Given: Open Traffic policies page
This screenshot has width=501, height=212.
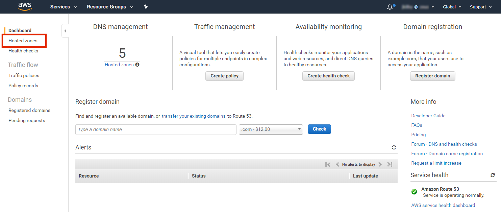Looking at the screenshot, I should [x=24, y=75].
